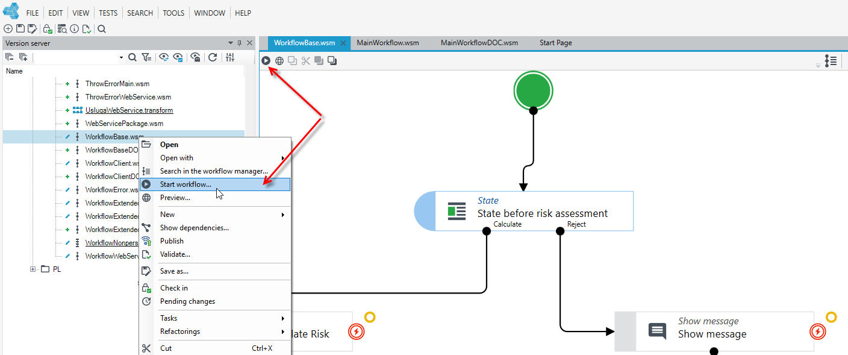Click the New plus-circle icon in main toolbar

pos(8,28)
